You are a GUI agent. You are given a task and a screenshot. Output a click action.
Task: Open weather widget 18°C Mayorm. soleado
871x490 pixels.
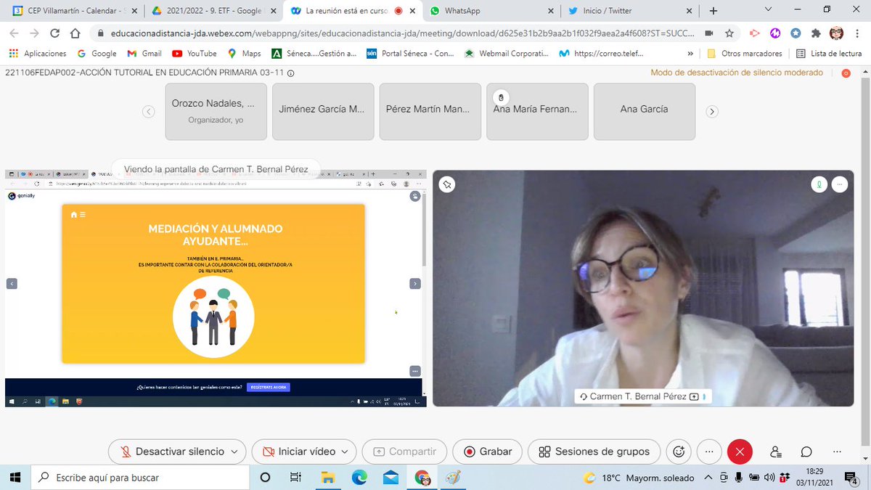pos(639,477)
